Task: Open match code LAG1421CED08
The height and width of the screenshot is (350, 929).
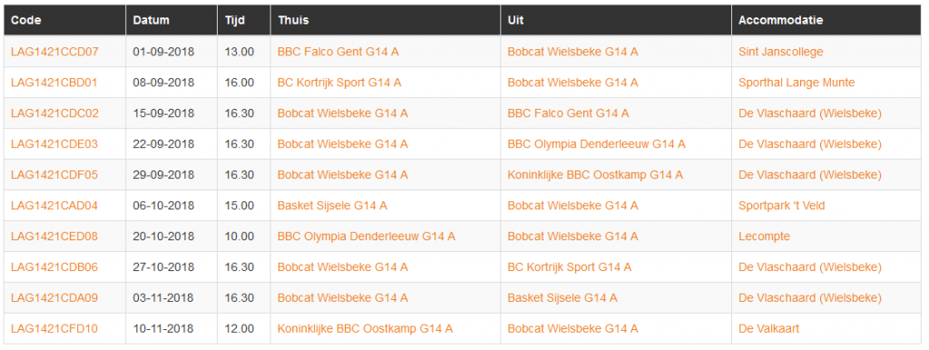Action: (x=54, y=237)
